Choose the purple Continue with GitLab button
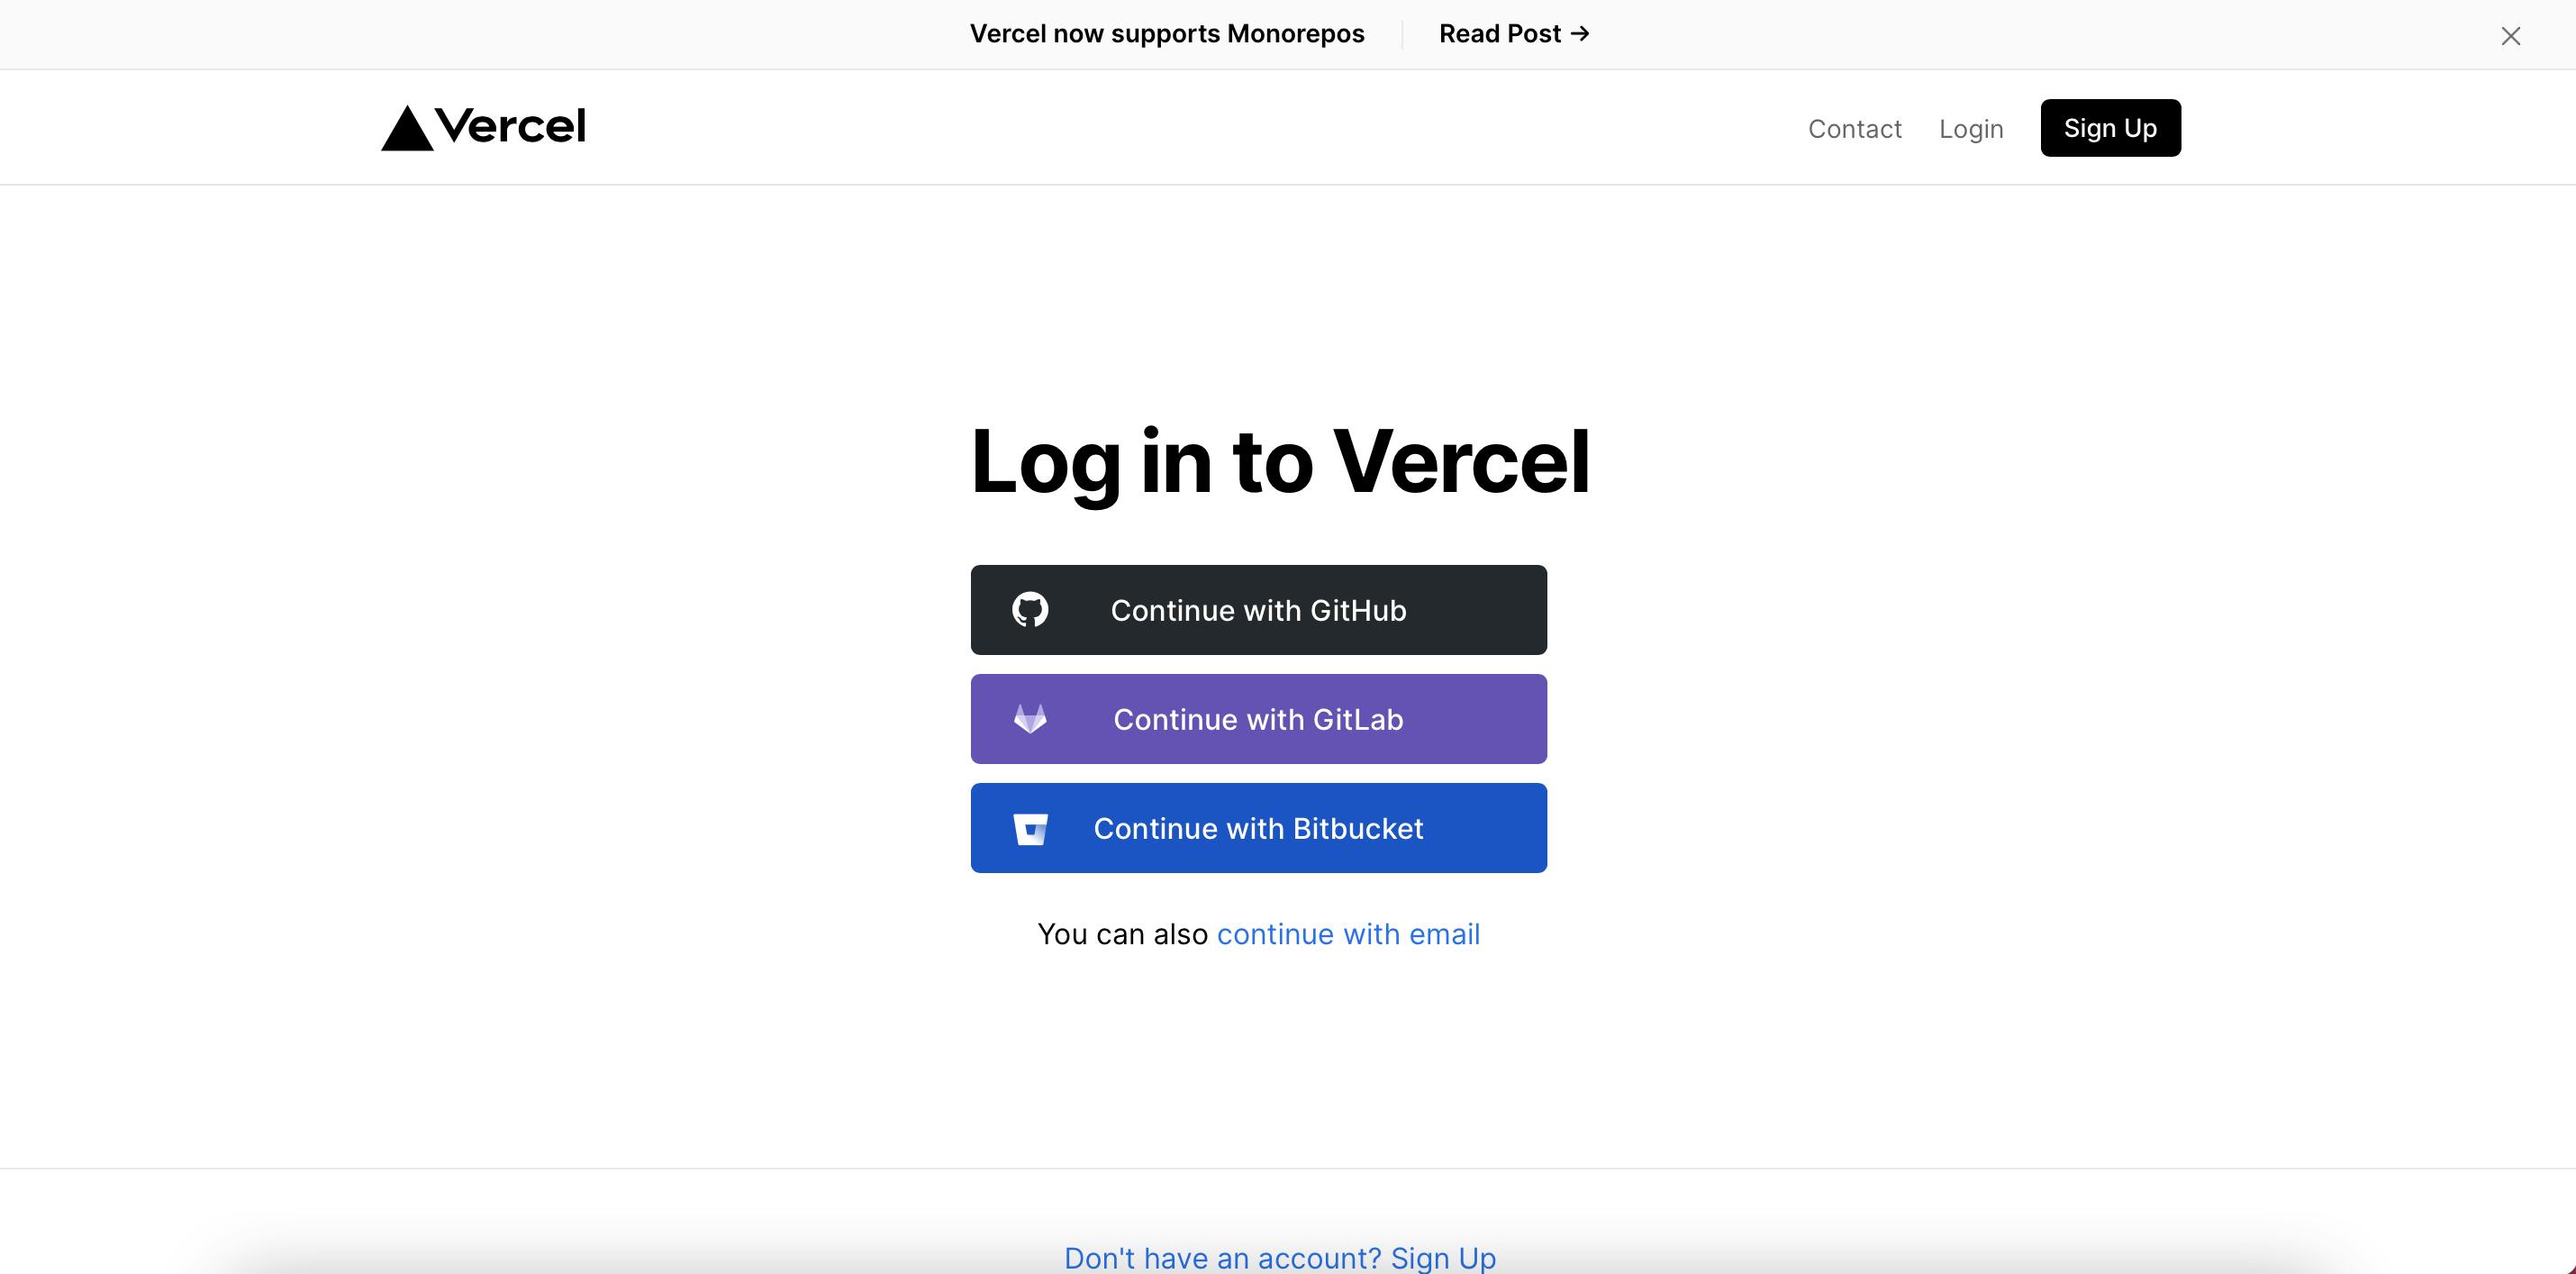The image size is (2576, 1274). tap(1258, 719)
